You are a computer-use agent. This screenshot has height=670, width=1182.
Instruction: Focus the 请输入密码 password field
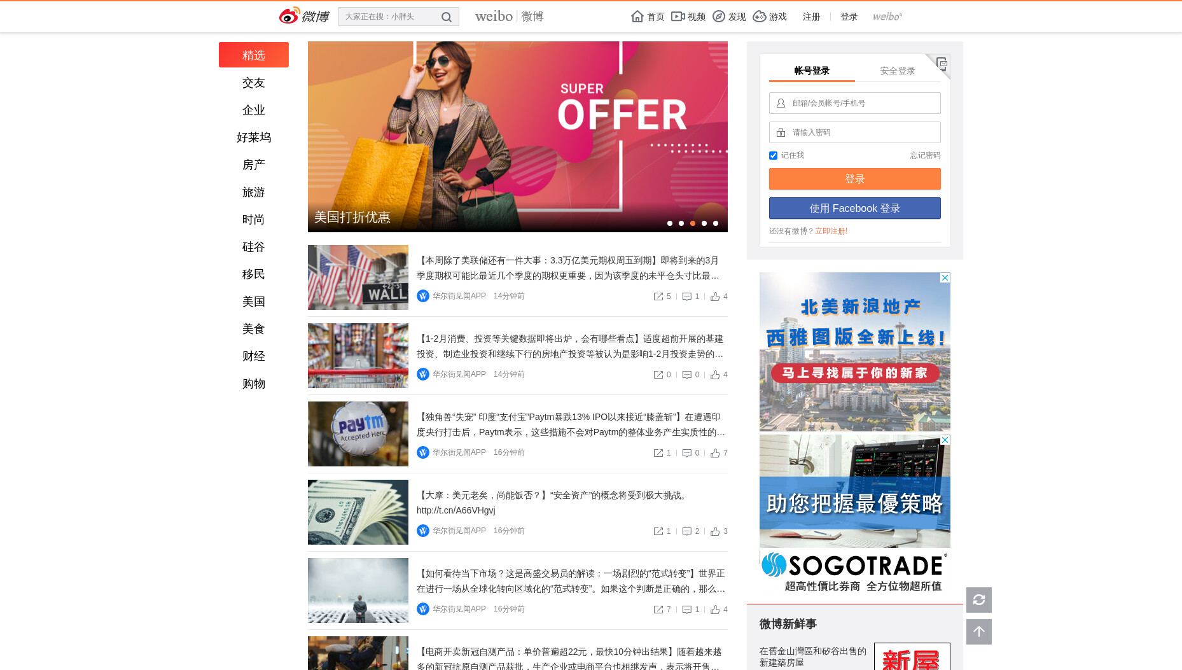tap(855, 132)
